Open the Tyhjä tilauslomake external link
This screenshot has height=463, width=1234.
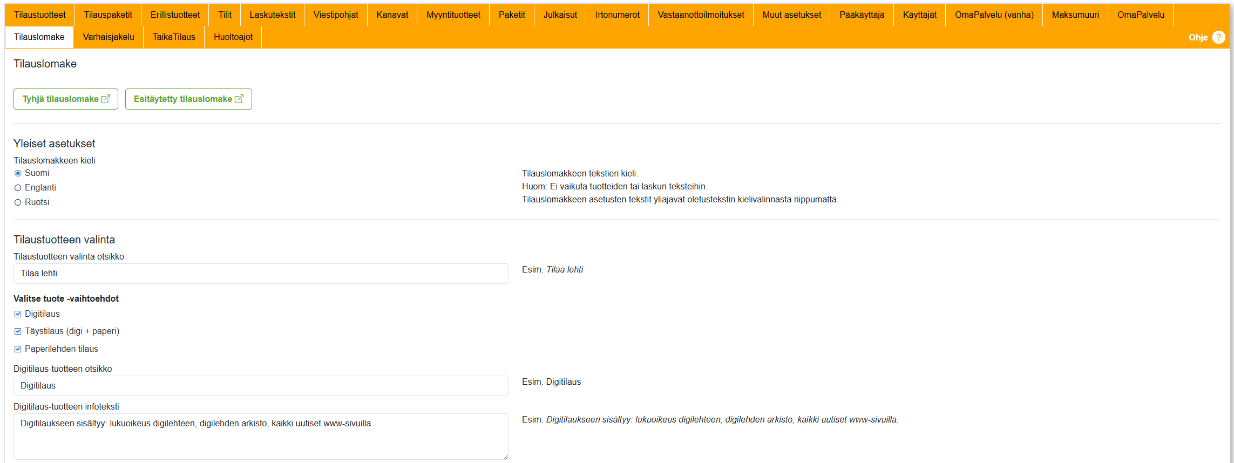tap(66, 99)
